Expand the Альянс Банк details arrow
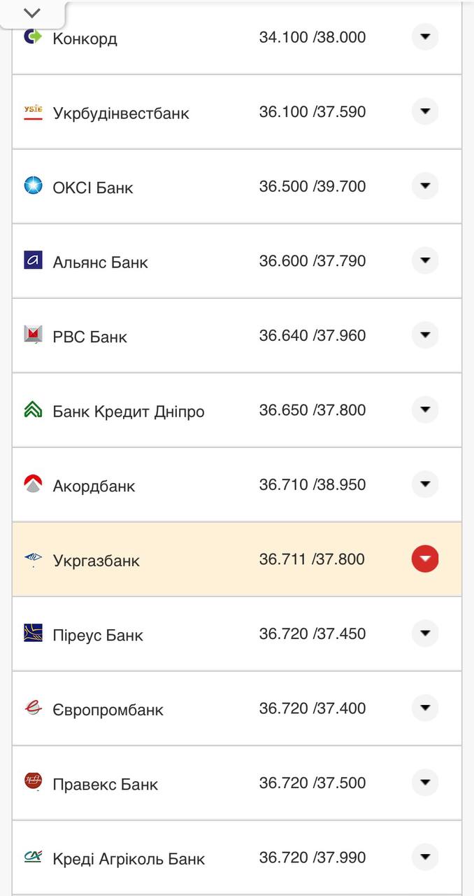Image resolution: width=474 pixels, height=896 pixels. (x=425, y=260)
